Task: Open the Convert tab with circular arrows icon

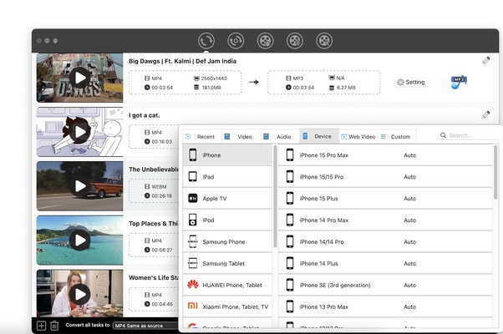Action: point(206,41)
